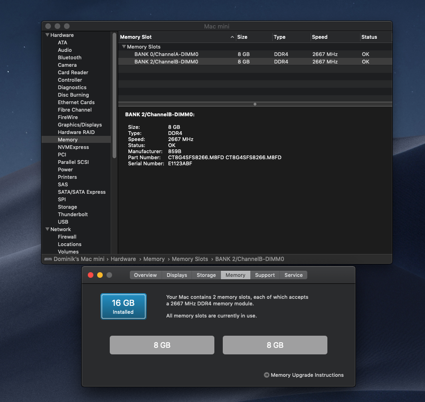Click the part number CT8G4SFS8266.M8FD value
Screen dimensions: 425x402
225,157
